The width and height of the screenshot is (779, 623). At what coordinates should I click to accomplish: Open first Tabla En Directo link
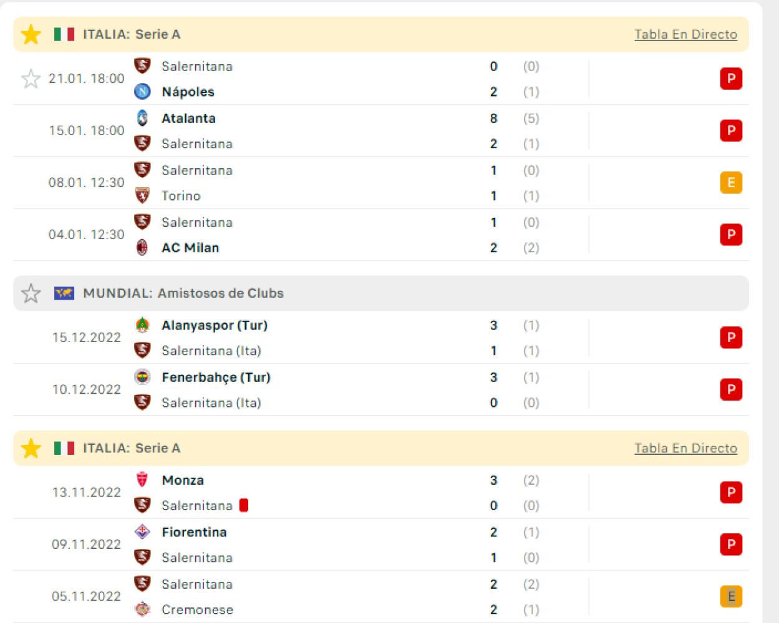pyautogui.click(x=685, y=34)
